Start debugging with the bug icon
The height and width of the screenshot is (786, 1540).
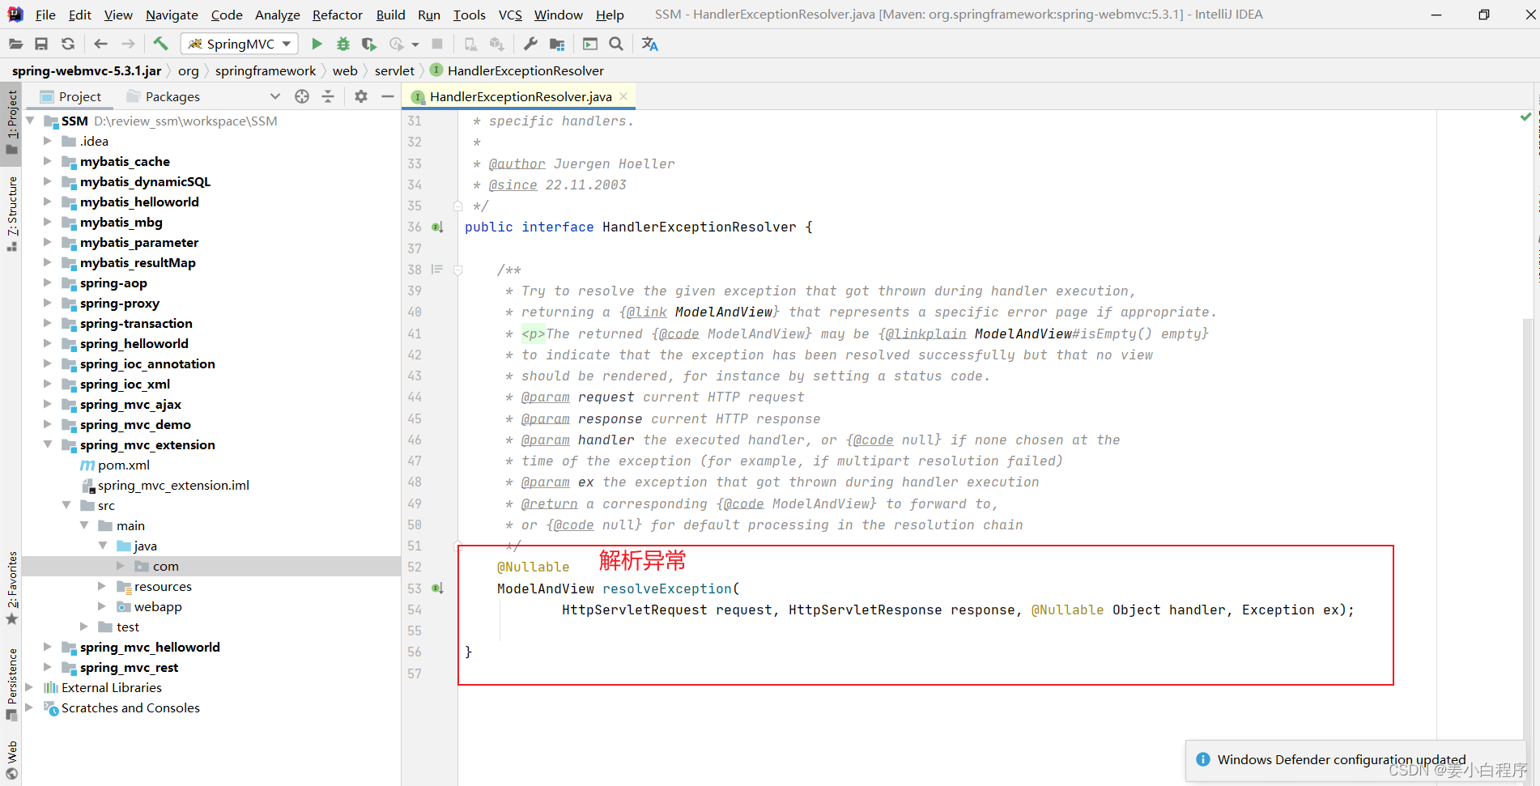click(x=342, y=44)
